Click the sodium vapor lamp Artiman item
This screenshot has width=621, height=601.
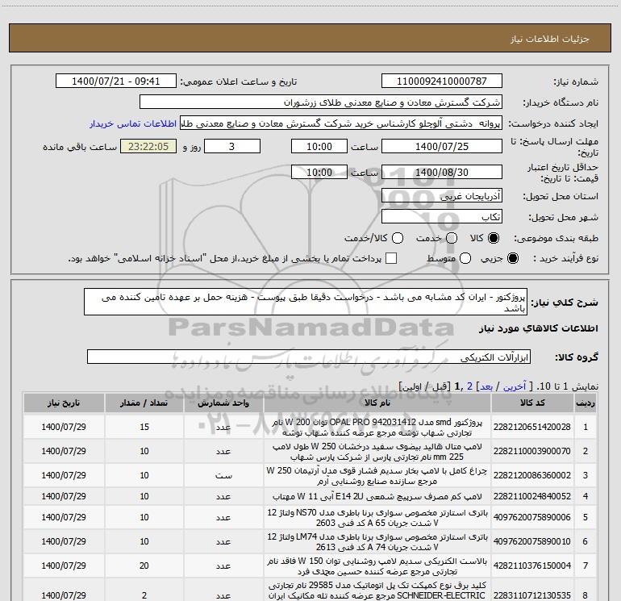coord(377,476)
